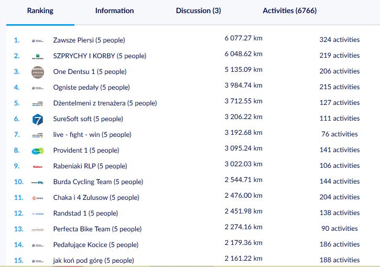Click the logo beside Ogniste pedały
The width and height of the screenshot is (380, 267).
coord(38,88)
